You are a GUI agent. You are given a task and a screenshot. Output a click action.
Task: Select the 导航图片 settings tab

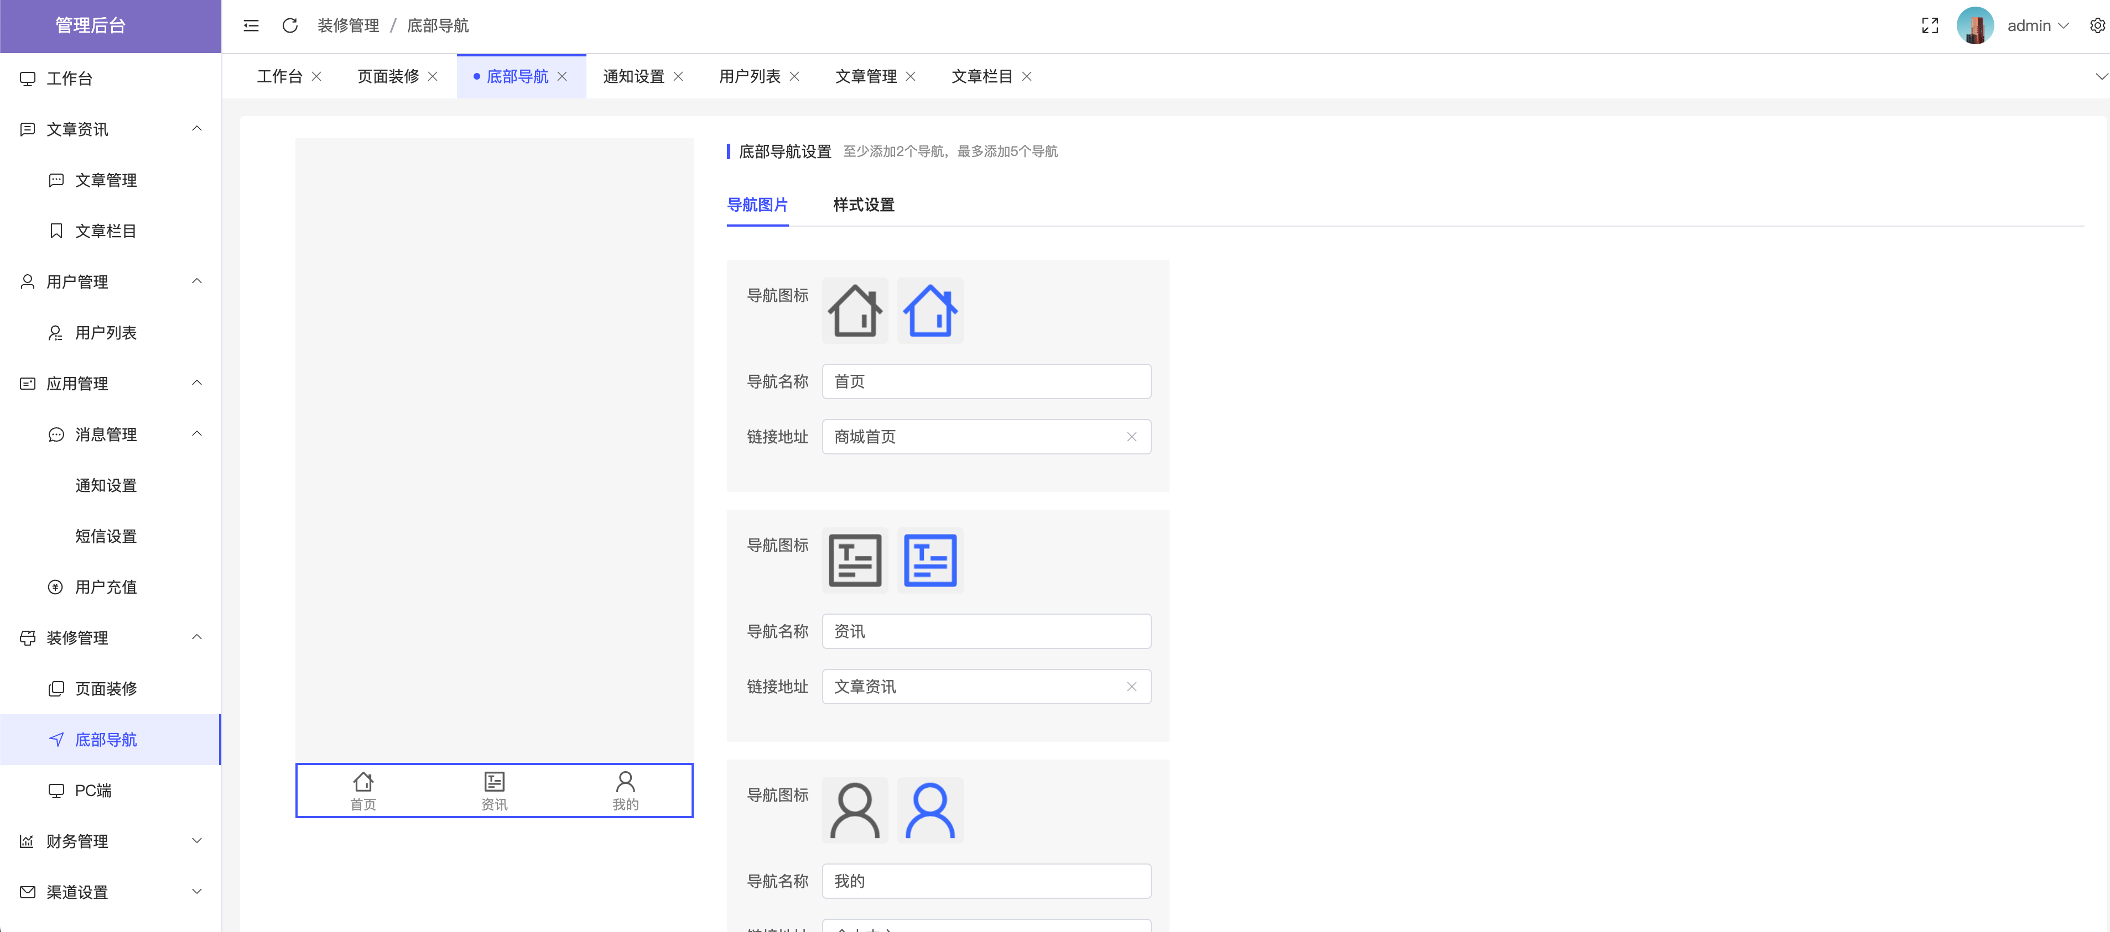758,205
